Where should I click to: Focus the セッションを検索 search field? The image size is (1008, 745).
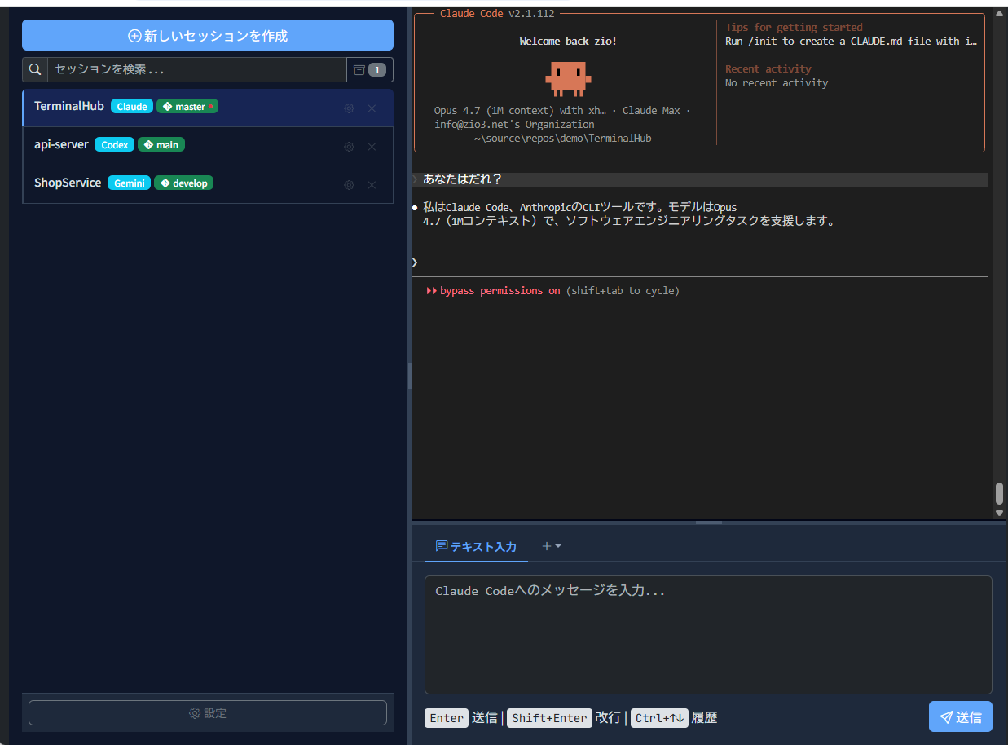[196, 70]
